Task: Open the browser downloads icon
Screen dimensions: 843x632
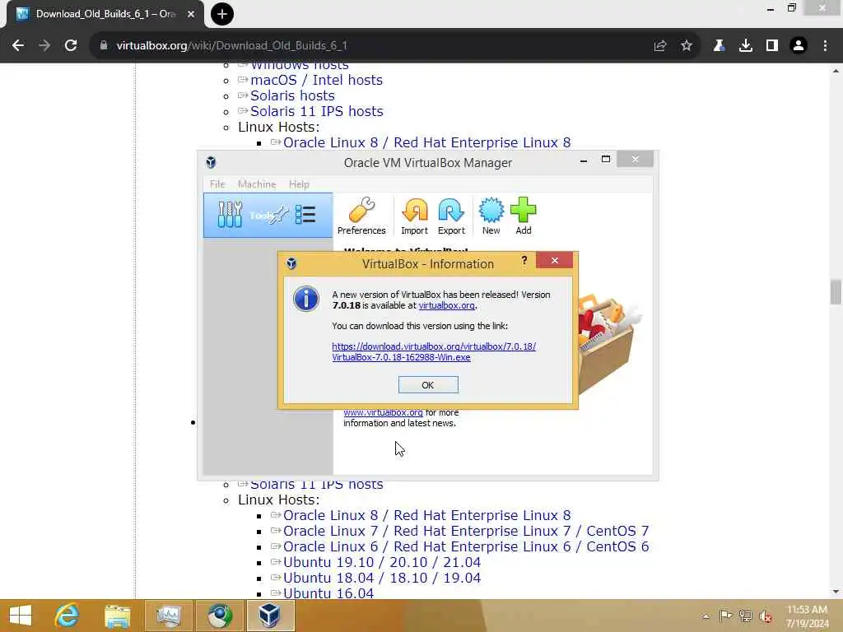Action: tap(746, 46)
